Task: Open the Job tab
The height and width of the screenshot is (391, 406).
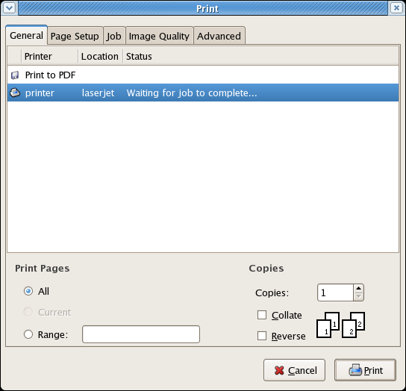Action: tap(114, 36)
